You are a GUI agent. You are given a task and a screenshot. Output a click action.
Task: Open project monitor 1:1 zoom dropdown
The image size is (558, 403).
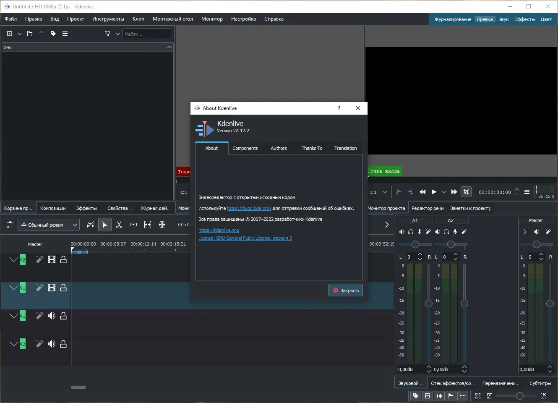pos(378,192)
